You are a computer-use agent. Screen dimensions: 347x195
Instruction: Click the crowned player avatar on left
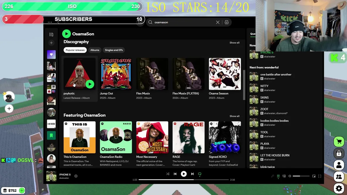pos(9,97)
